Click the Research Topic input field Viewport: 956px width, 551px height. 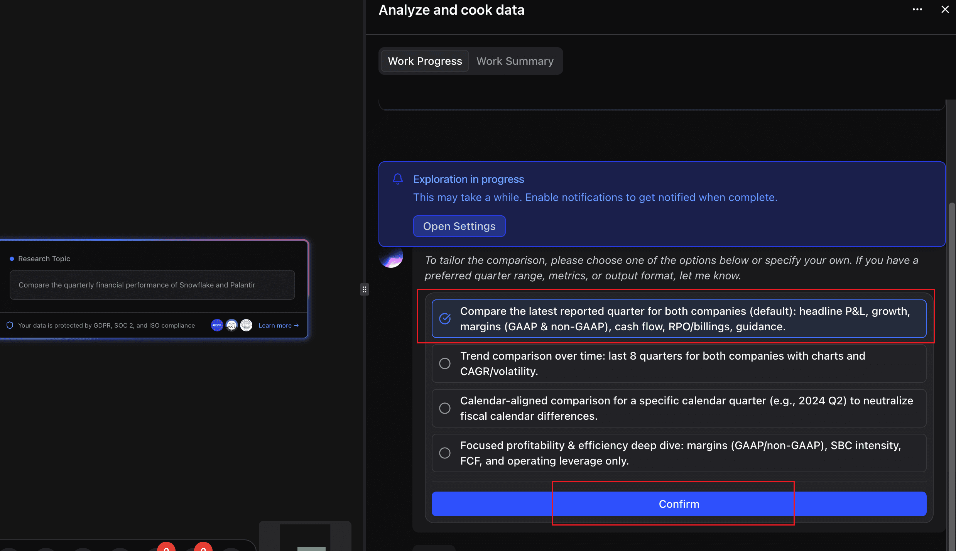tap(152, 285)
